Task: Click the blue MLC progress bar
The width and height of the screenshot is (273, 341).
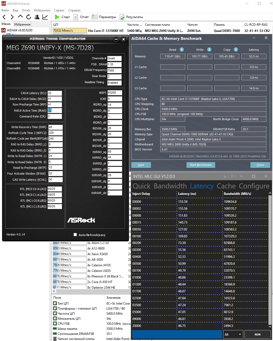Action: pyautogui.click(x=177, y=334)
